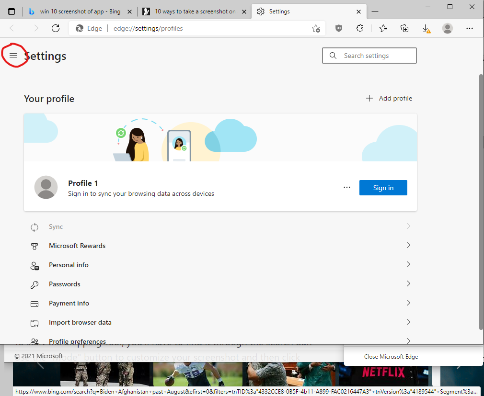Click the Import browser data folder icon
This screenshot has height=396, width=484.
(x=35, y=323)
